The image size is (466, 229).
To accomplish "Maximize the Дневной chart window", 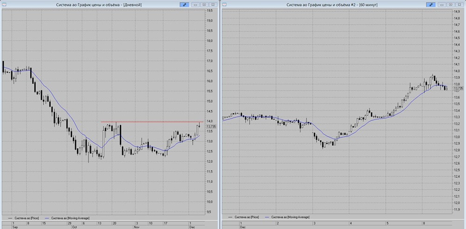I will (204, 5).
